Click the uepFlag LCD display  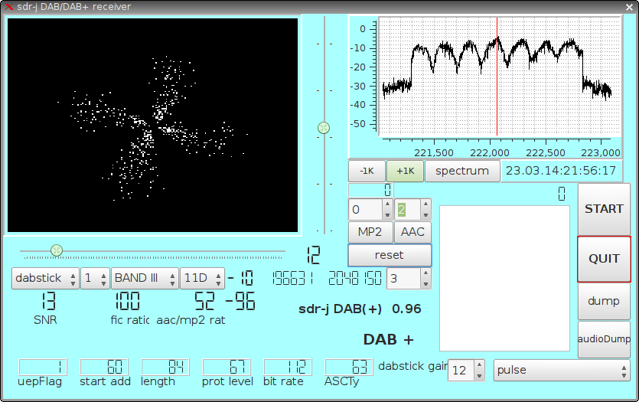[43, 367]
